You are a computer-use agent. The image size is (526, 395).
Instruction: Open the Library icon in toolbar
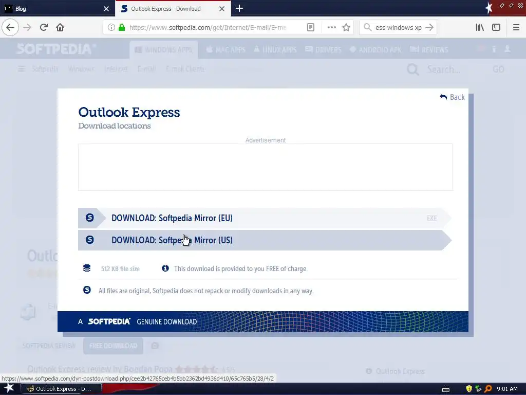click(480, 27)
